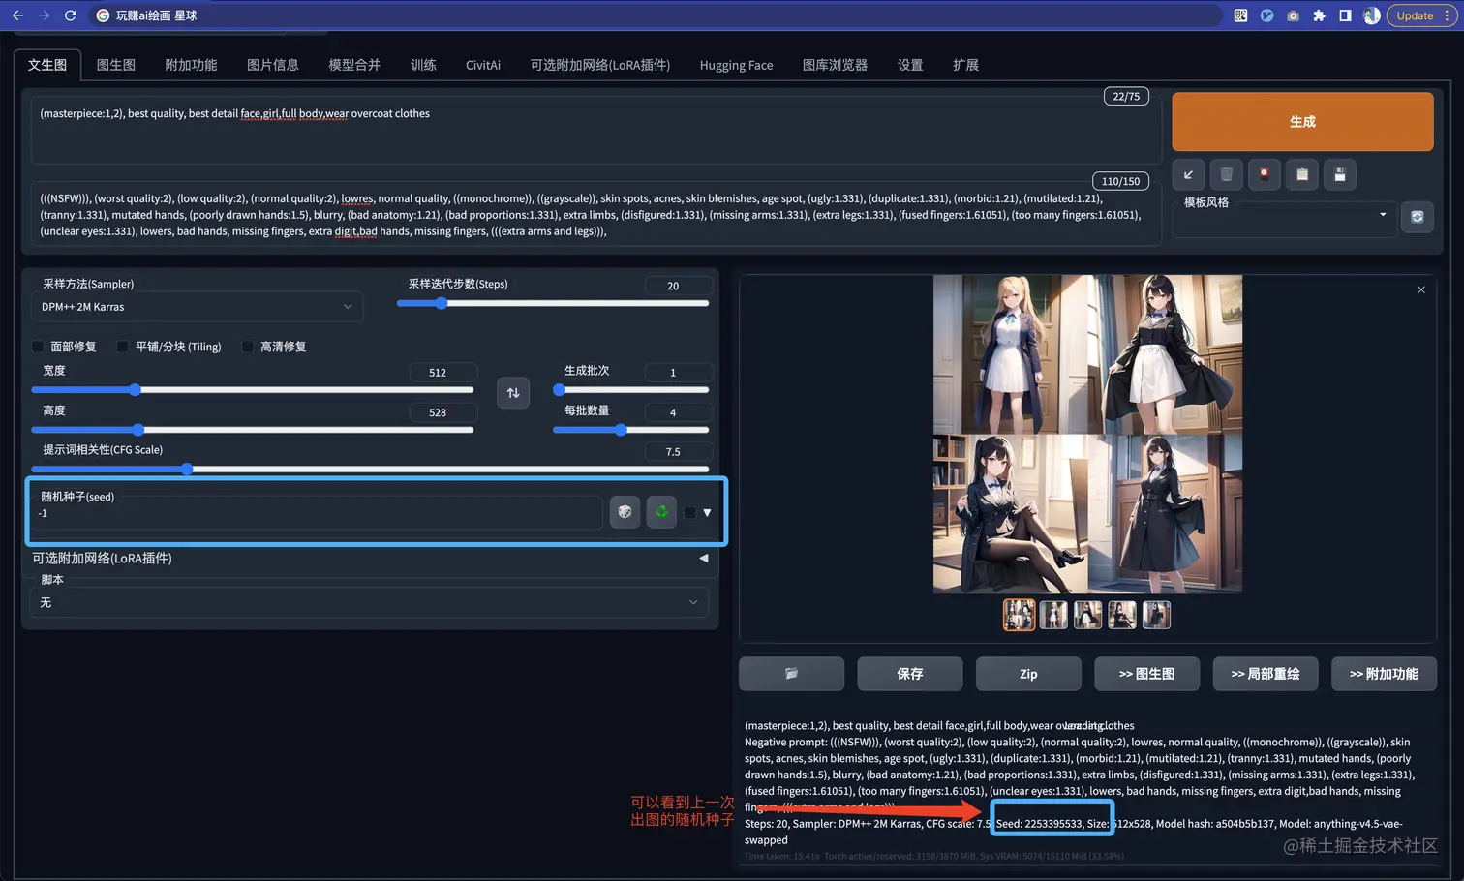Viewport: 1464px width, 881px height.
Task: Expand the 可选附加网络(LoRA插件) accordion
Action: 369,558
